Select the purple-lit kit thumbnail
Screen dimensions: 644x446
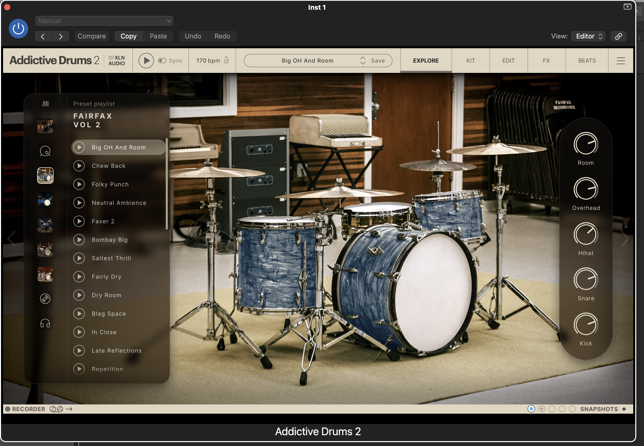click(45, 225)
